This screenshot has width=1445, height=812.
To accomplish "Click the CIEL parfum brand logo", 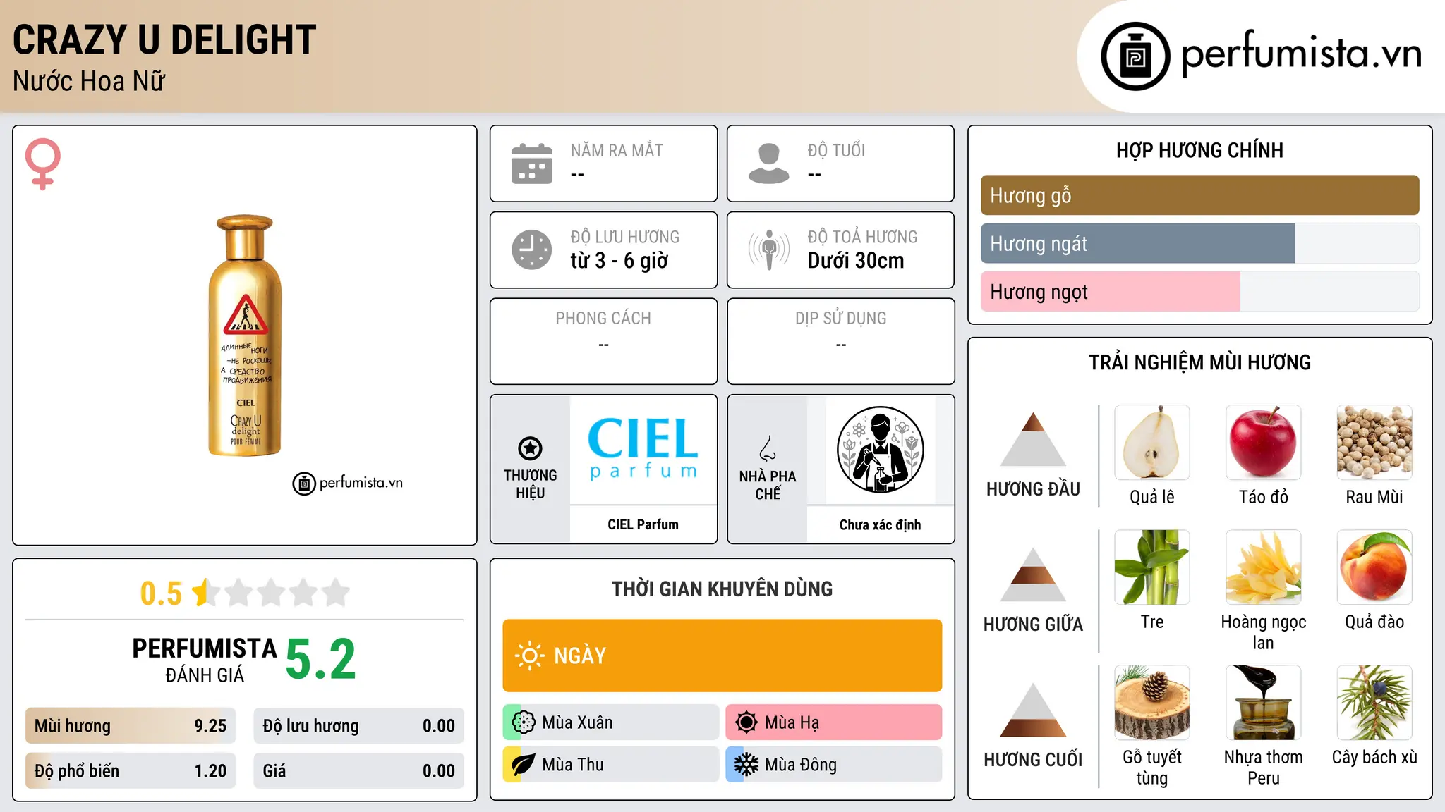I will pyautogui.click(x=643, y=449).
